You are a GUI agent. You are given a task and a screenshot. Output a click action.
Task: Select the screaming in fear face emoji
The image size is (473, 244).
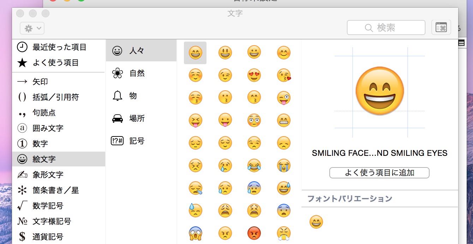195,233
